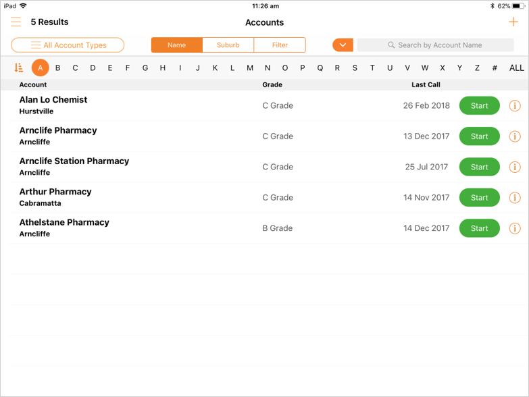Add a new account with plus icon
The height and width of the screenshot is (397, 529).
(513, 22)
